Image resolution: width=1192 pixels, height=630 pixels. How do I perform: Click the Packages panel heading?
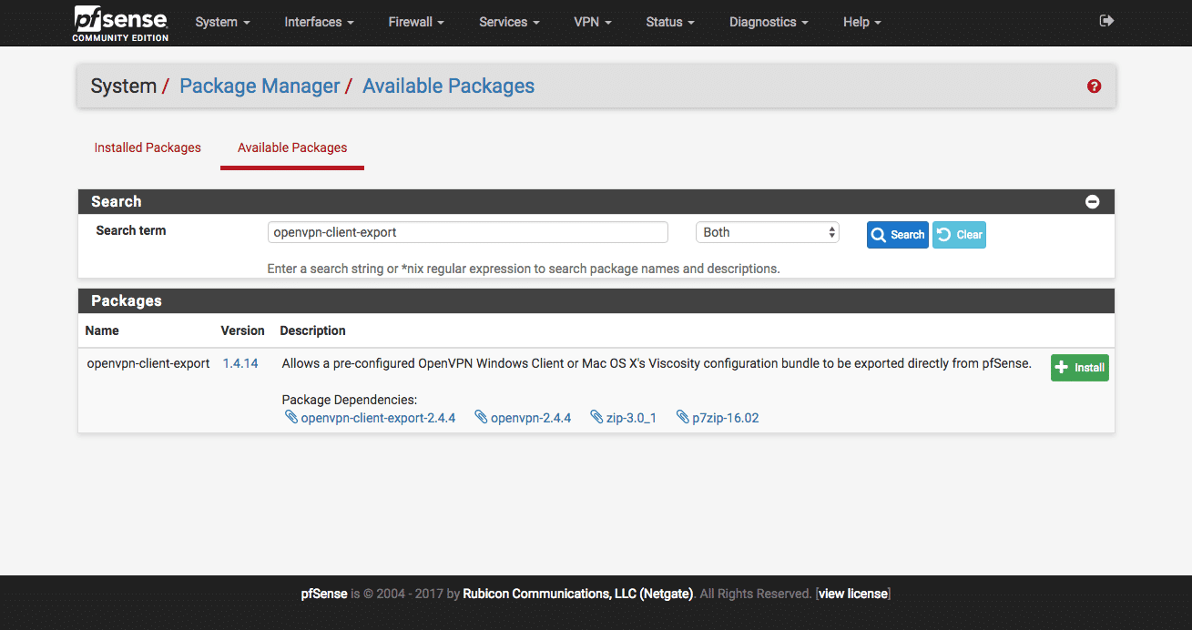[x=127, y=300]
